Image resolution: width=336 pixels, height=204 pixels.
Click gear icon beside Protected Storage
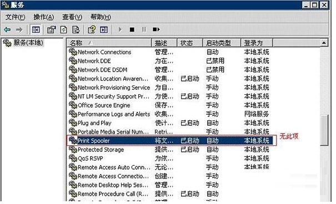tap(73, 149)
